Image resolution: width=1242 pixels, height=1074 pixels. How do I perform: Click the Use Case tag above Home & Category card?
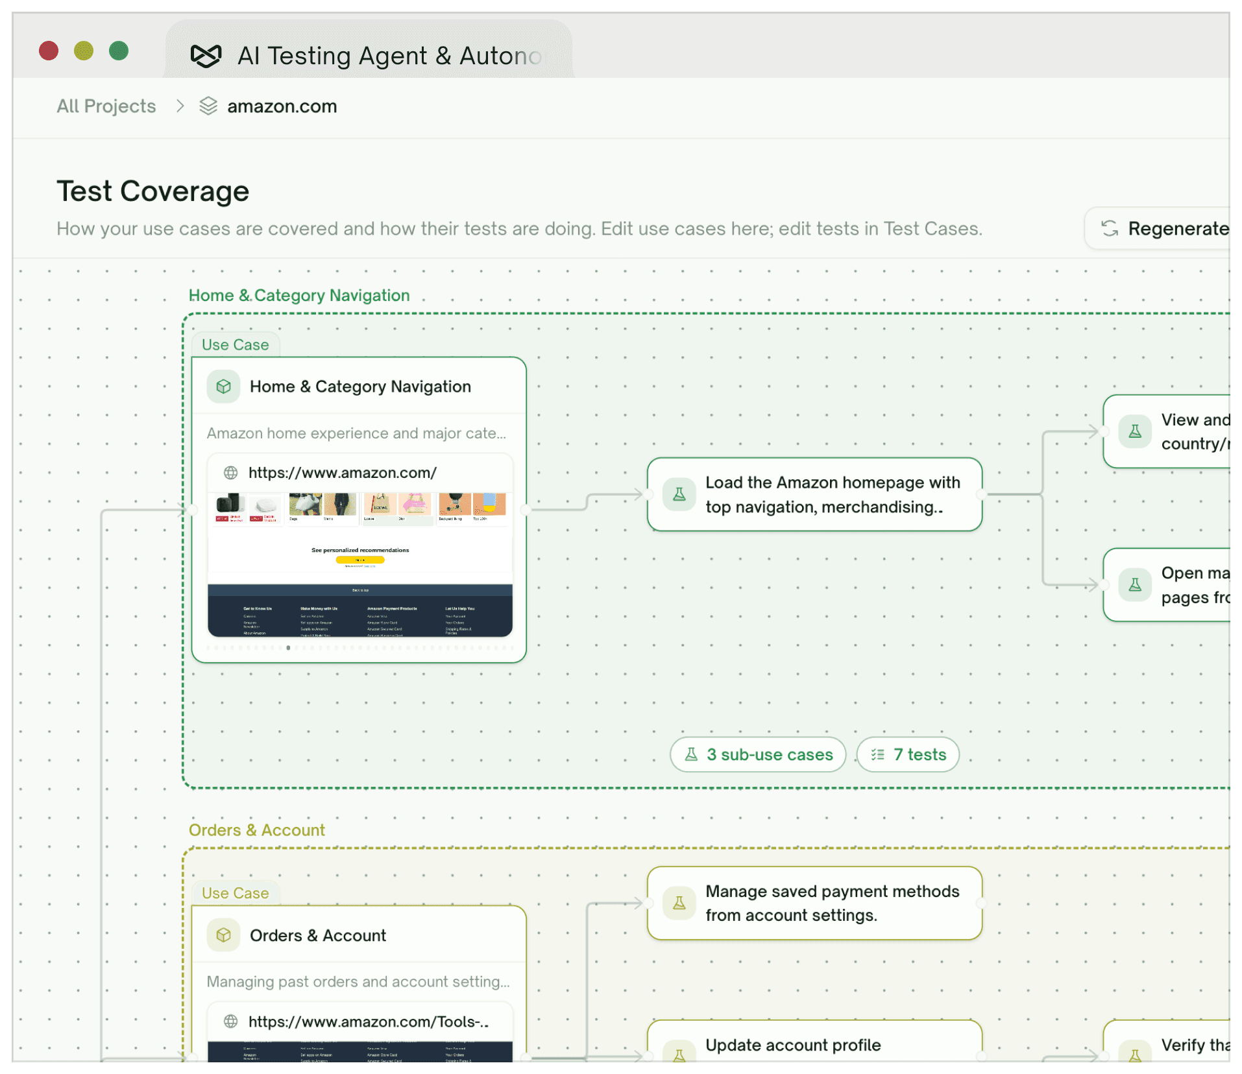(x=235, y=344)
